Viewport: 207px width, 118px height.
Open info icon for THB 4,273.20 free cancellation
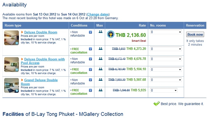90,49
